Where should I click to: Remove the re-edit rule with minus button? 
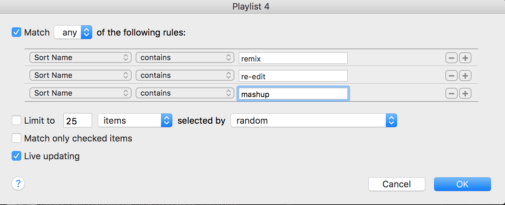click(x=451, y=76)
